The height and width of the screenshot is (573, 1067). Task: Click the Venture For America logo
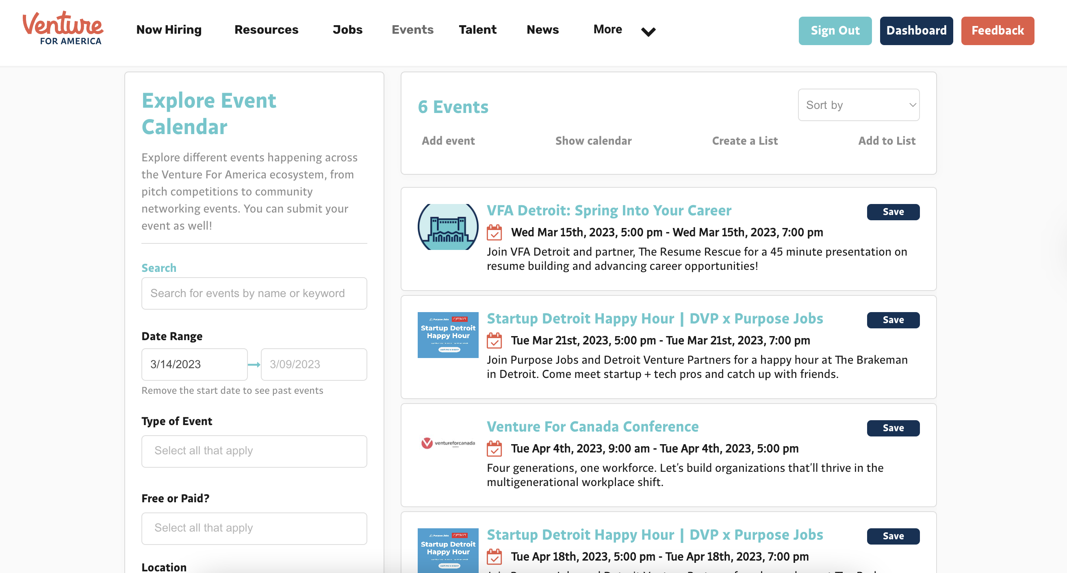pyautogui.click(x=63, y=28)
